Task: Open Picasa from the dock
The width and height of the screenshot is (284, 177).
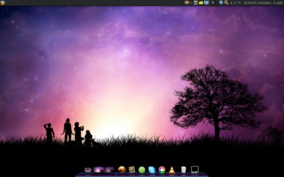Action: click(162, 170)
